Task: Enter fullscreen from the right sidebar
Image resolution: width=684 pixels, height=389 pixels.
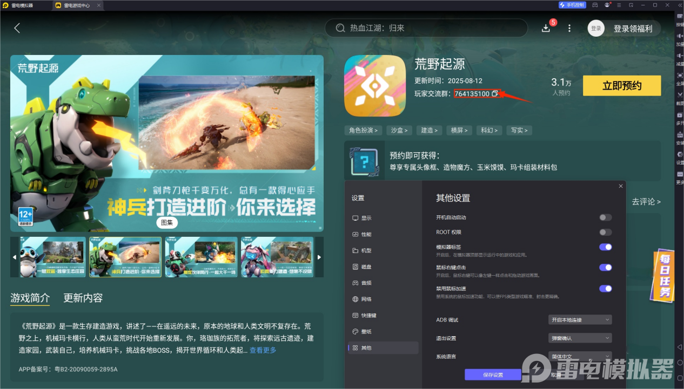Action: pos(680,76)
